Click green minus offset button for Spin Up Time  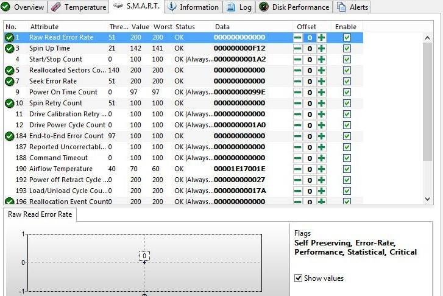[298, 49]
